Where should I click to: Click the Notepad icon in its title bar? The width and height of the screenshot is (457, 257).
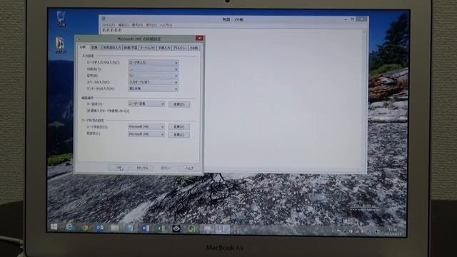click(x=104, y=19)
